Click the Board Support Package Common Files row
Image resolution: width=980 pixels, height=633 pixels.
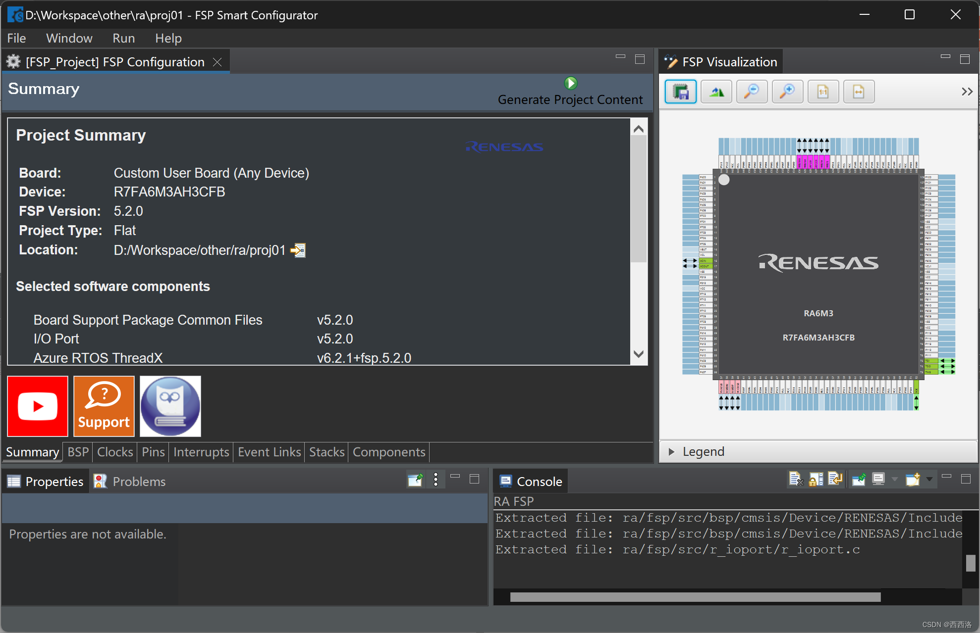pos(193,320)
